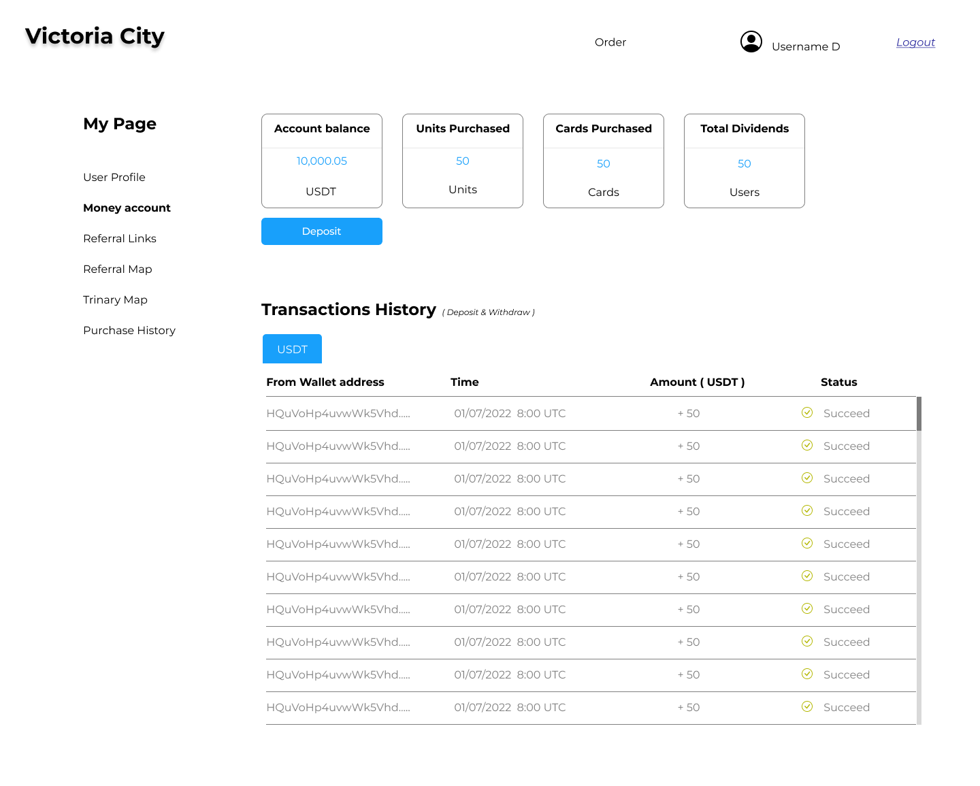Image resolution: width=980 pixels, height=786 pixels.
Task: Click the user avatar icon
Action: click(751, 42)
